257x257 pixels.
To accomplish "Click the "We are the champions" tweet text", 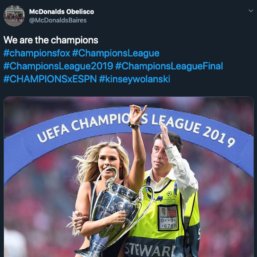I will tap(51, 40).
